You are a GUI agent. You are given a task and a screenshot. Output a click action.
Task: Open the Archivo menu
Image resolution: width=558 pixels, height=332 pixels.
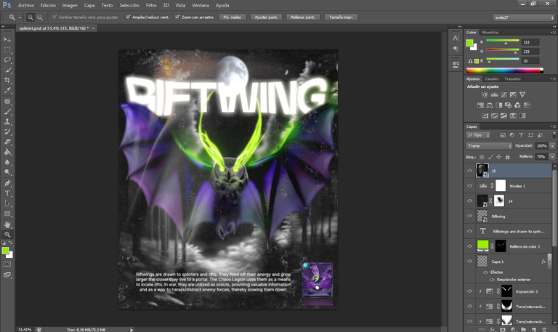coord(26,5)
